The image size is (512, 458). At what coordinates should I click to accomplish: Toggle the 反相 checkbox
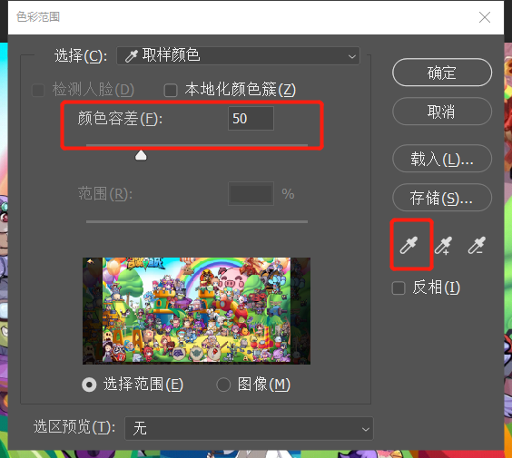point(399,288)
